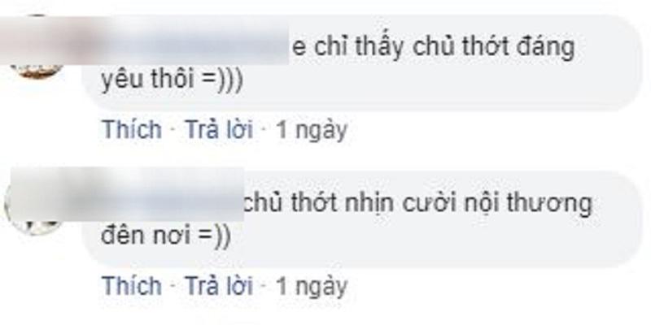Open second commenter's blurred profile avatar
651x325 pixels.
point(34,203)
